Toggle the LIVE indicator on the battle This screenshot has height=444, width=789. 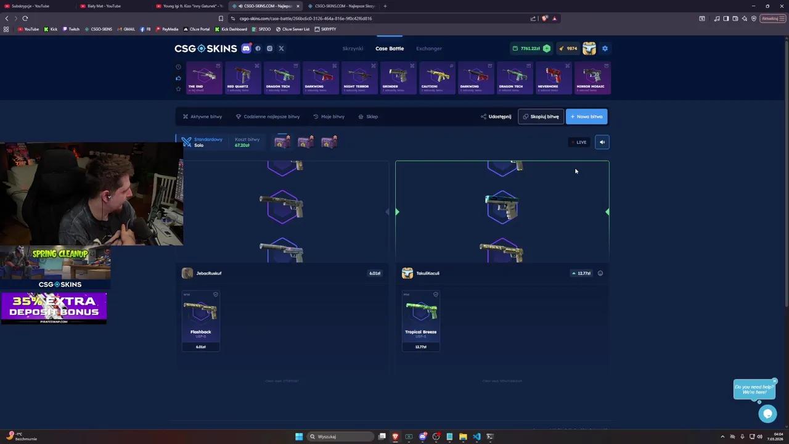pos(579,142)
